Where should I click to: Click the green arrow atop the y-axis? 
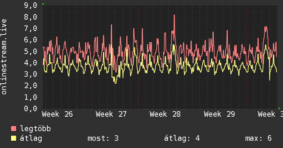click(x=43, y=4)
